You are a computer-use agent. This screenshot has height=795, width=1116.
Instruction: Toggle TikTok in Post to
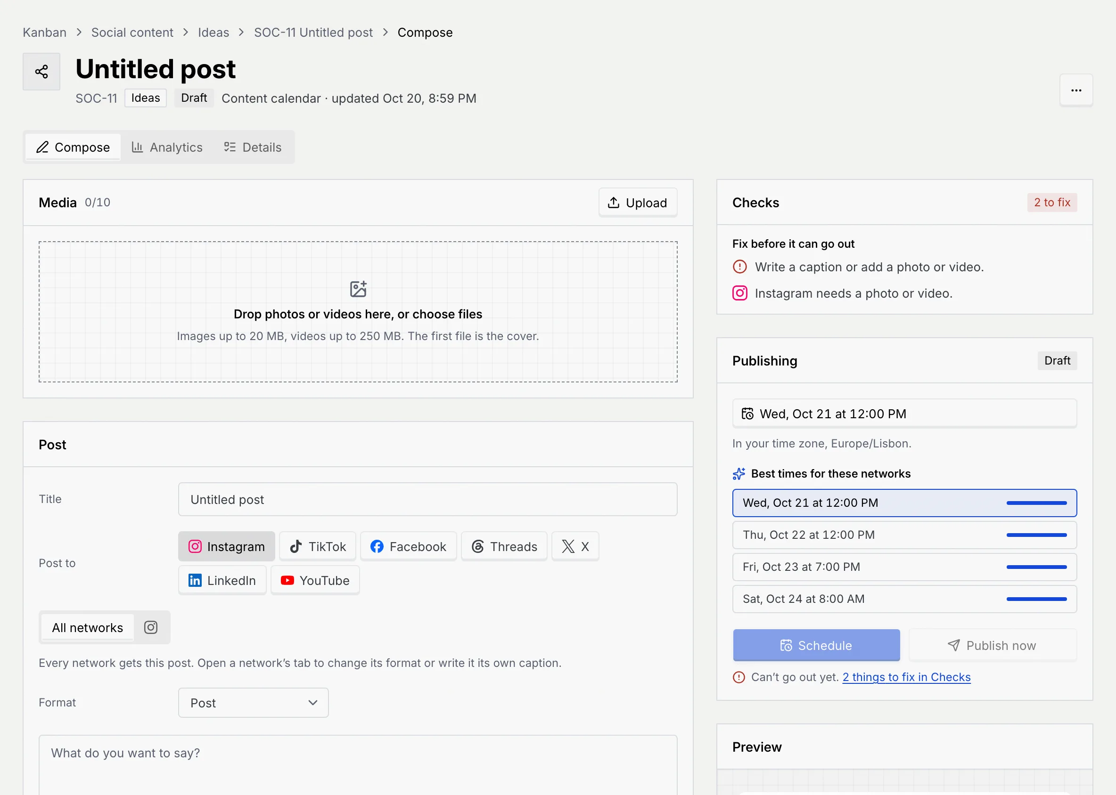click(318, 546)
